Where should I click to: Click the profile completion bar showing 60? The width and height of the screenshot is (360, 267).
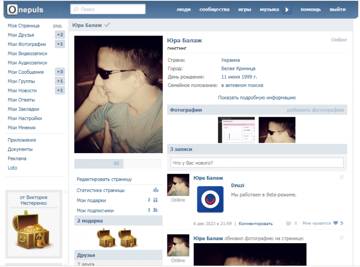[118, 163]
